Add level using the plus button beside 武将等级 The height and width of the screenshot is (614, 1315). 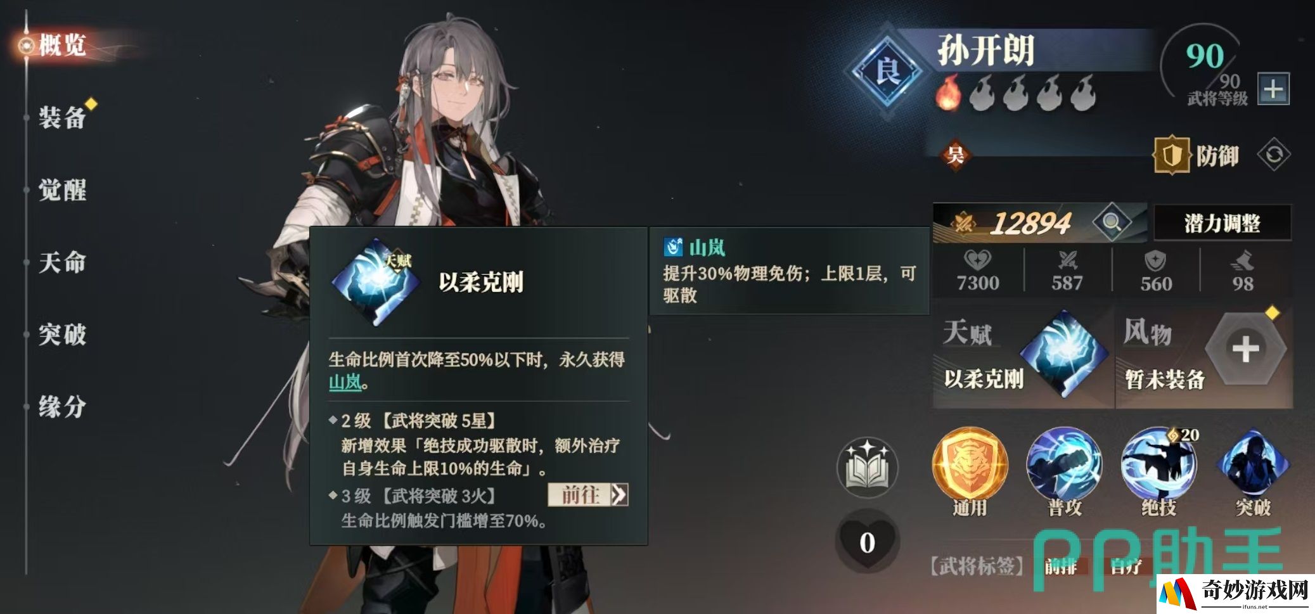1273,89
